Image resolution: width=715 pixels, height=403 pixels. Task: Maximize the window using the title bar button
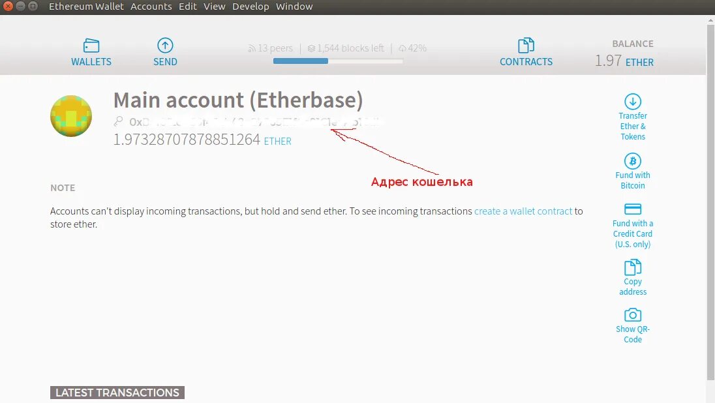(33, 7)
